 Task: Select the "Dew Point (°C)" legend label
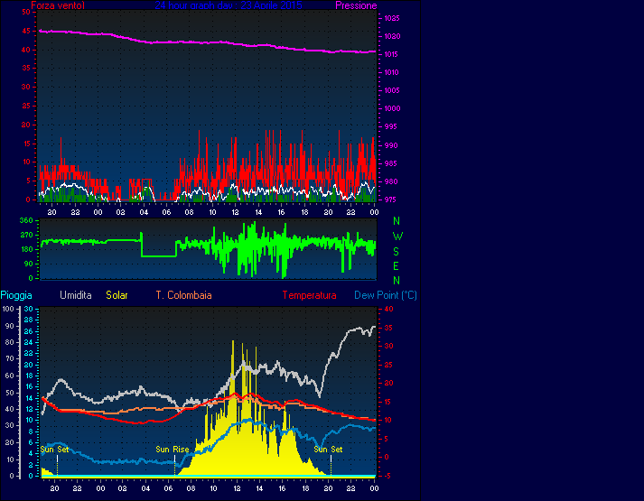[386, 295]
